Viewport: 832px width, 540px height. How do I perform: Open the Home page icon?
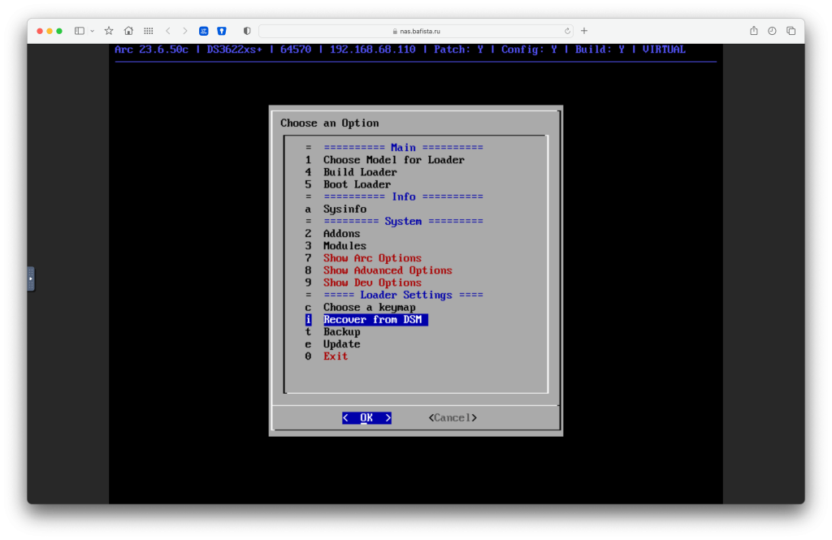click(x=128, y=30)
